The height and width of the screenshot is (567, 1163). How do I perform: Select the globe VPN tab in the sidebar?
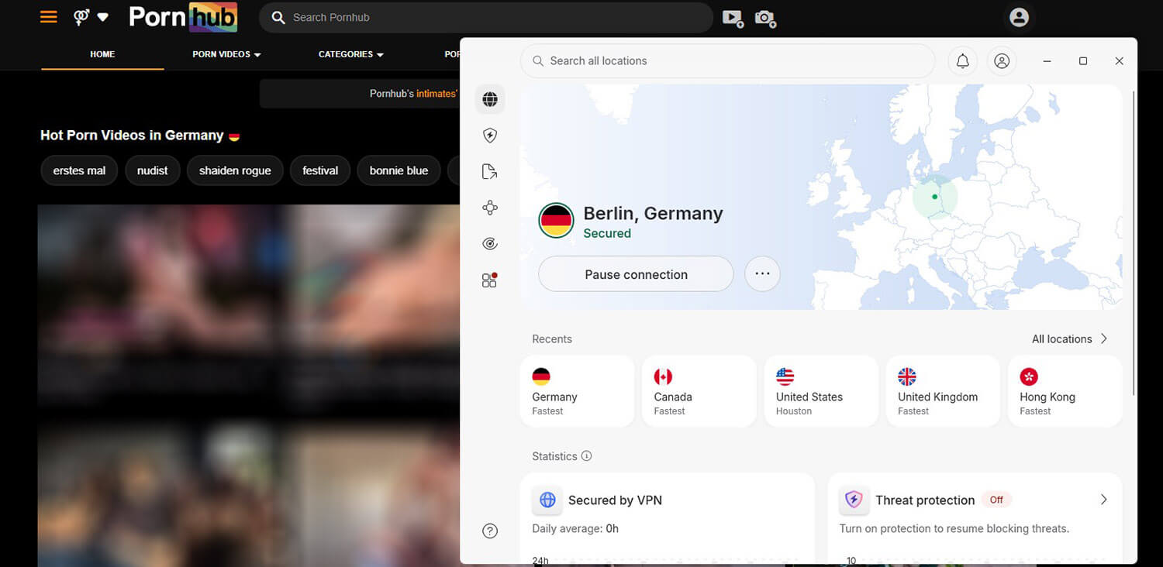[x=489, y=99]
